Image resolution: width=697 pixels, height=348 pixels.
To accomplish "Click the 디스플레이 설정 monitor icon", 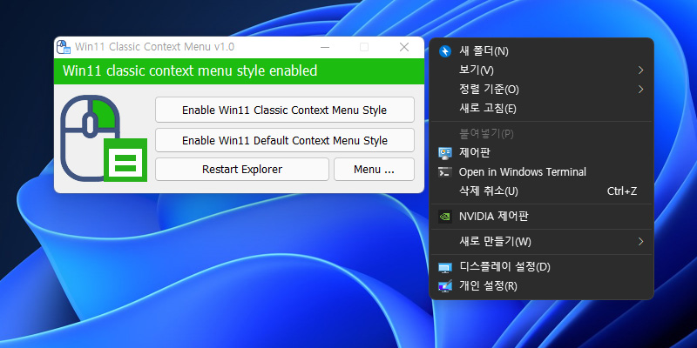I will pos(445,267).
